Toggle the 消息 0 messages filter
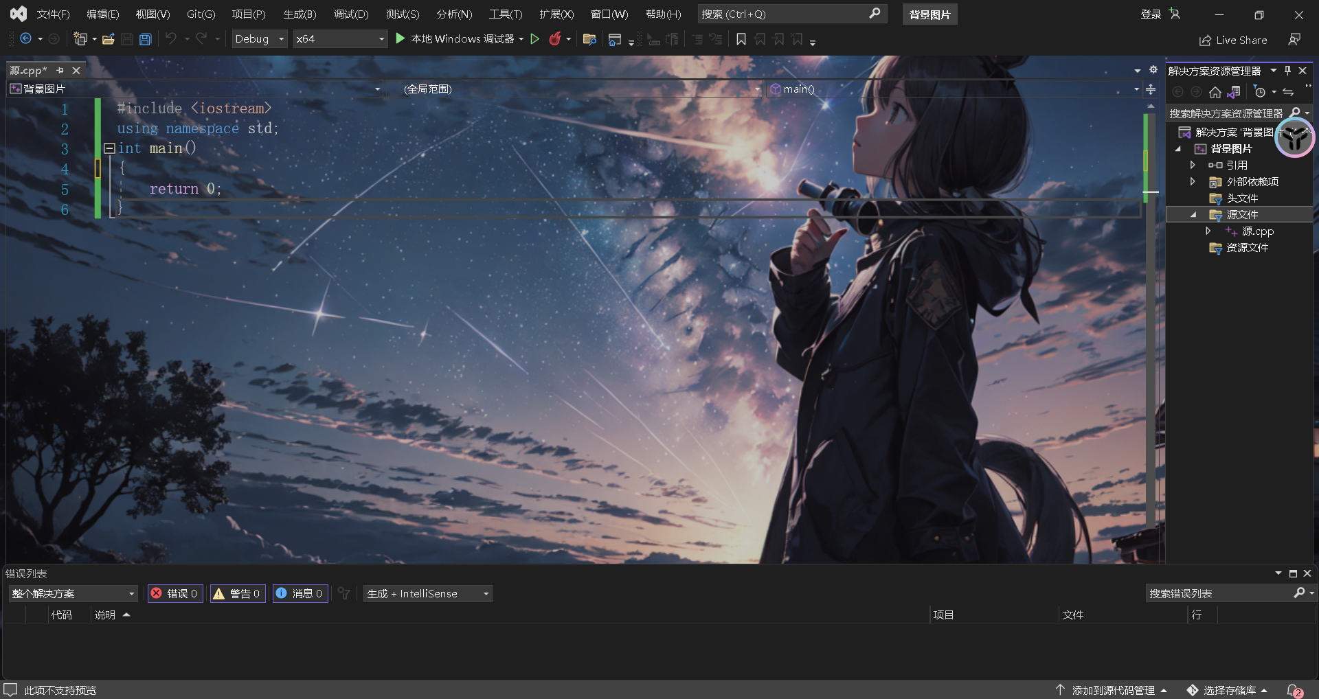Viewport: 1319px width, 699px height. point(300,594)
